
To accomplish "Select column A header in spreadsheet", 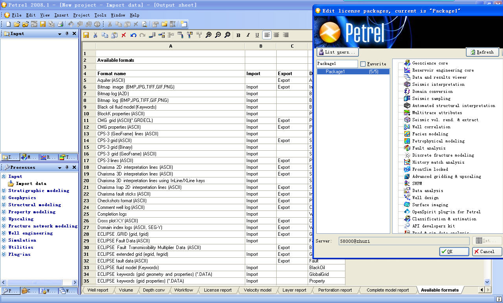I will [x=170, y=46].
